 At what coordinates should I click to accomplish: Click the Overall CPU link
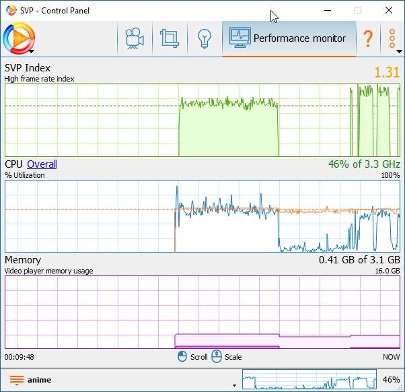pyautogui.click(x=42, y=164)
